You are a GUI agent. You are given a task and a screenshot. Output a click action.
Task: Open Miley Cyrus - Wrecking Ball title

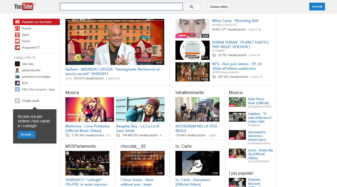coord(235,21)
